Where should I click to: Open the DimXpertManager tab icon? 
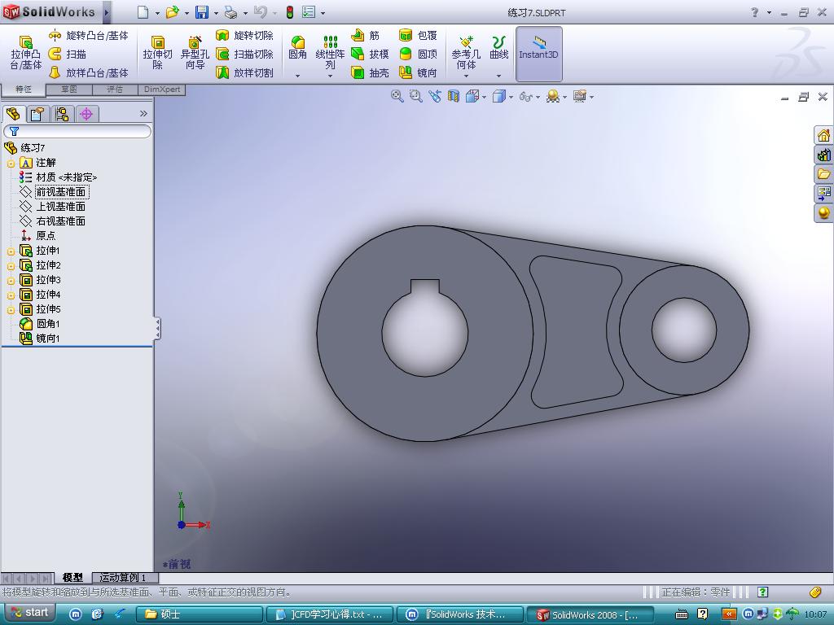[86, 114]
